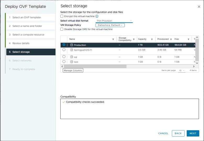The image size is (204, 141).
Task: Close the Deploy OVF Template dialog
Action: click(199, 7)
